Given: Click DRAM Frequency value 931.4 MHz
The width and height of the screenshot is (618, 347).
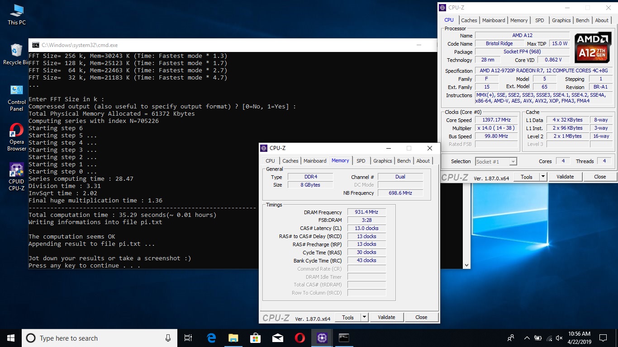Looking at the screenshot, I should 366,212.
